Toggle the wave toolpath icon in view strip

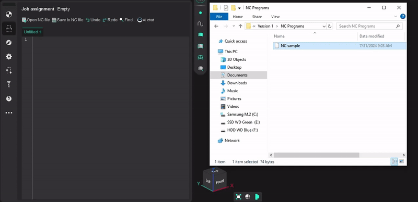coord(201,24)
